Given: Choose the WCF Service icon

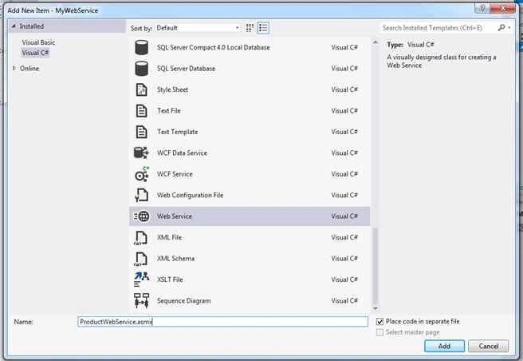Looking at the screenshot, I should (141, 174).
